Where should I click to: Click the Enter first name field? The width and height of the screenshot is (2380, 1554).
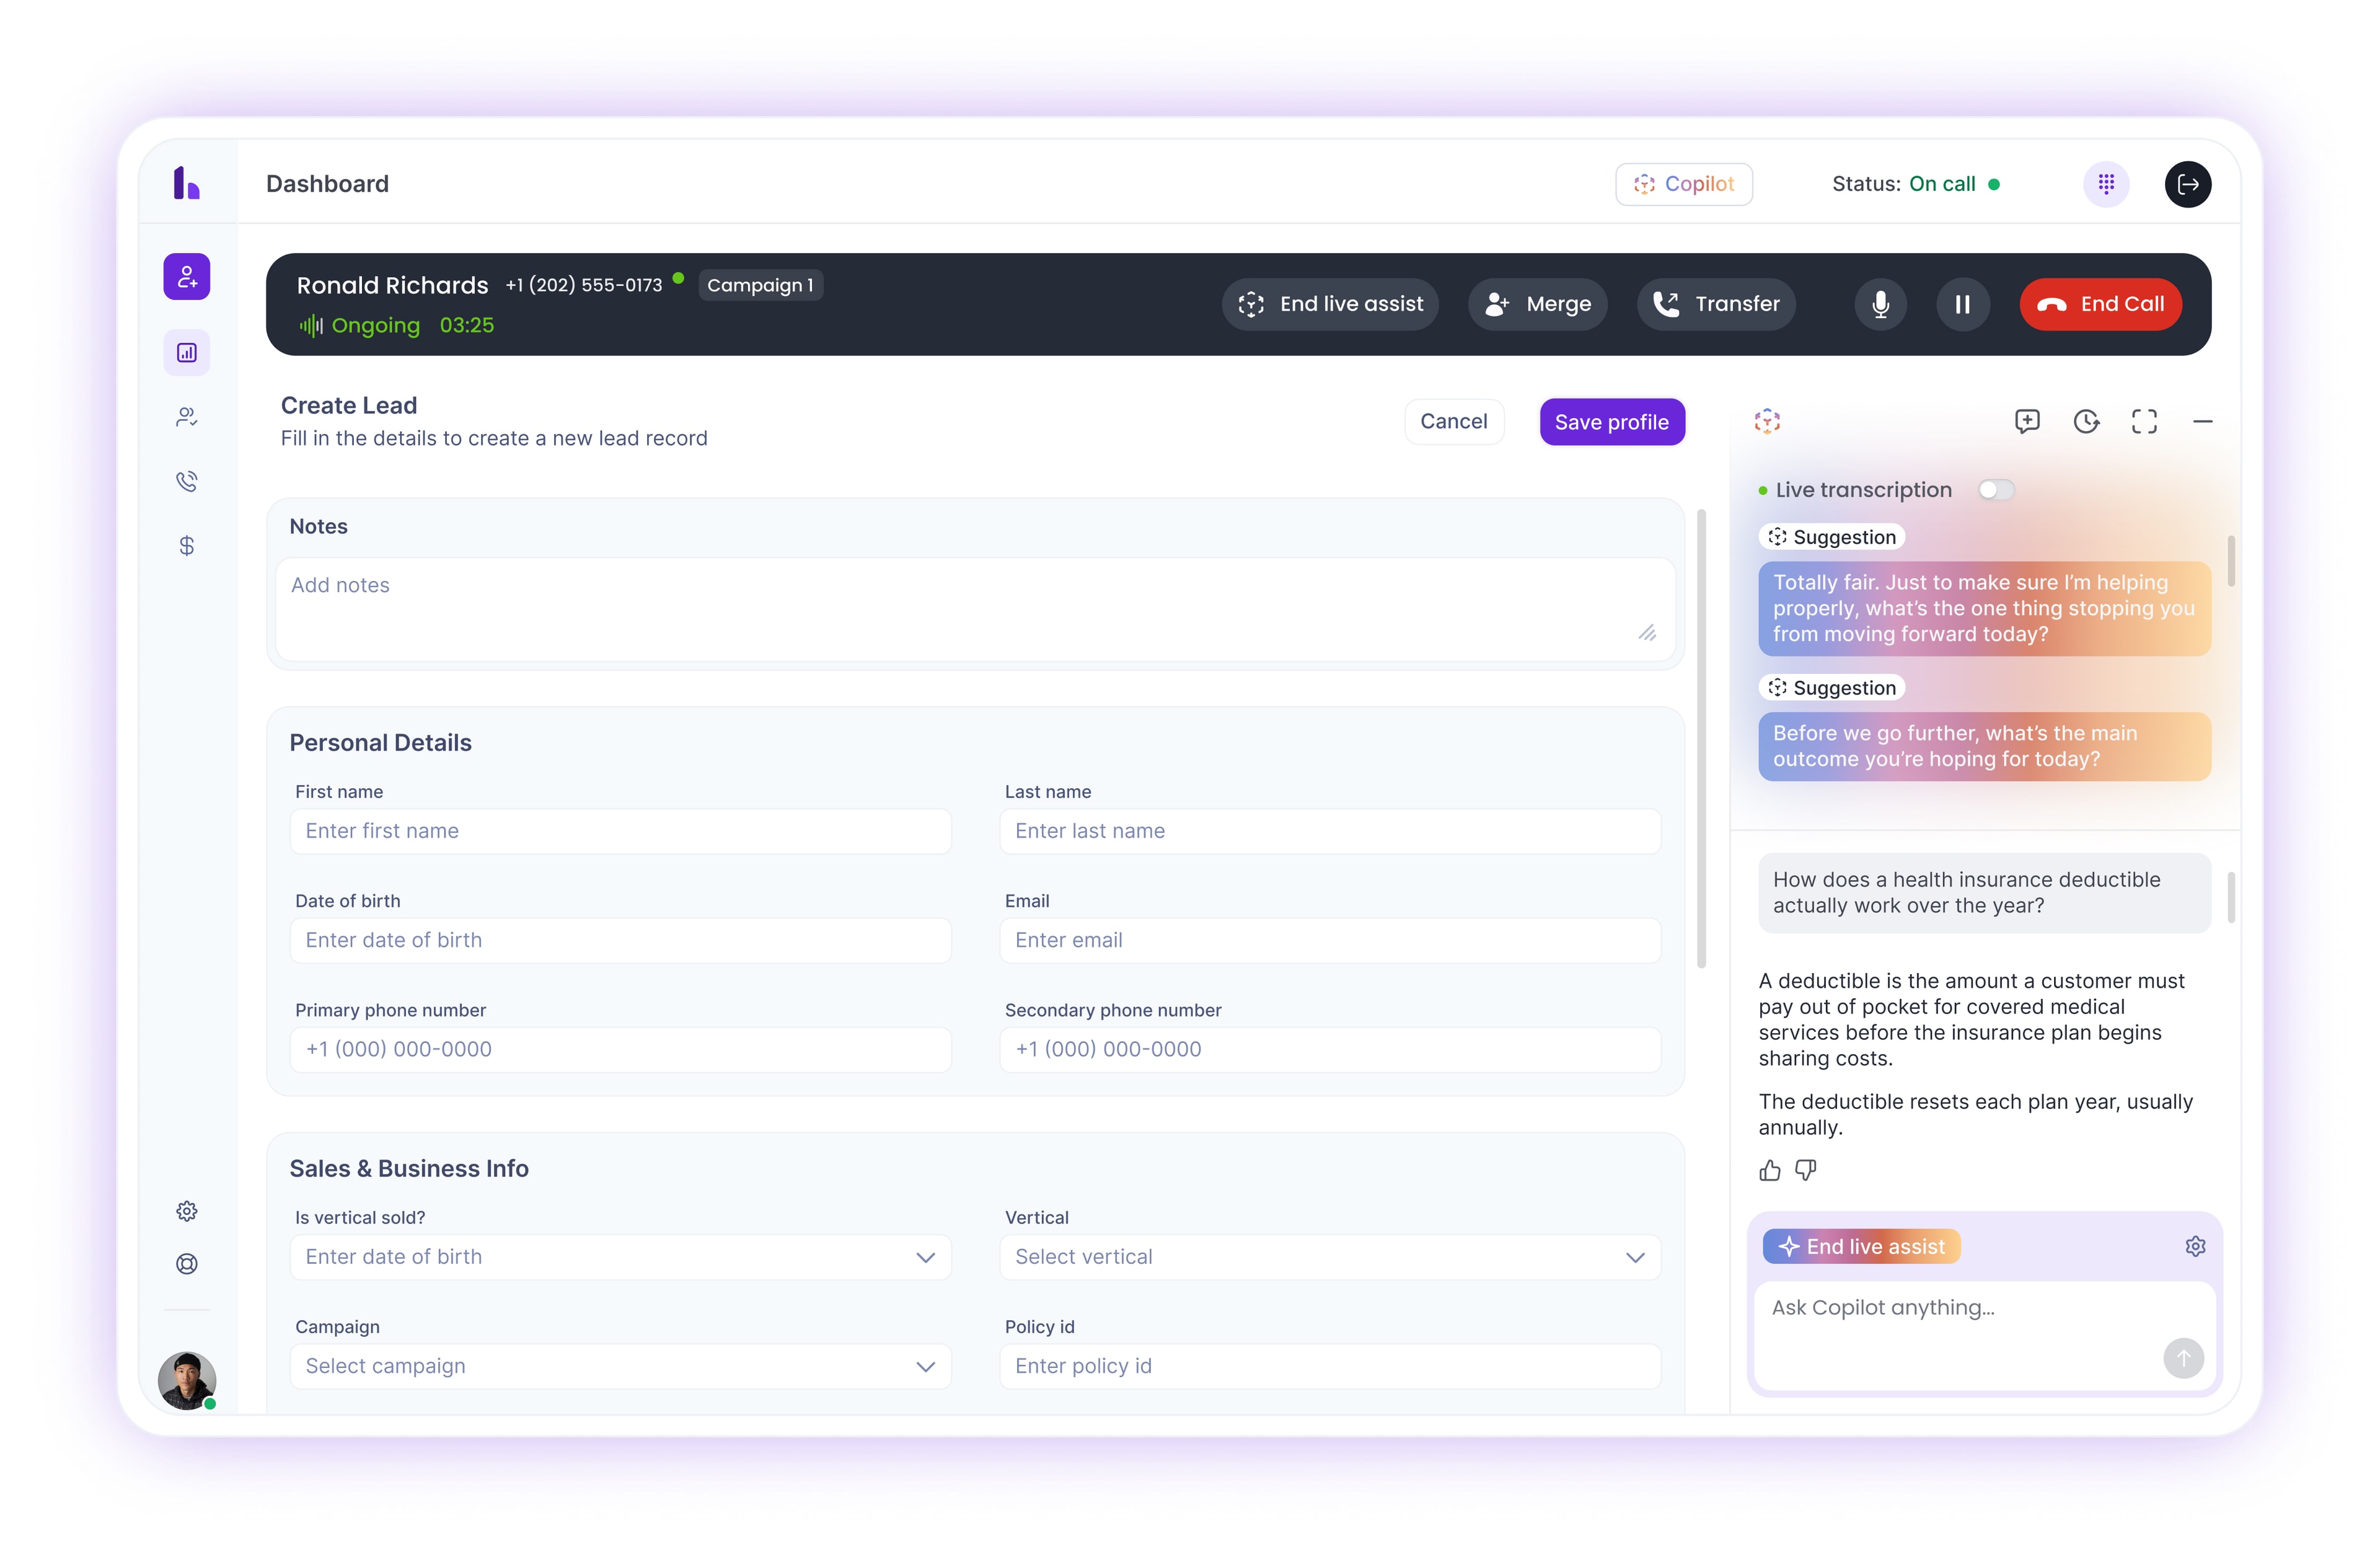pyautogui.click(x=620, y=832)
